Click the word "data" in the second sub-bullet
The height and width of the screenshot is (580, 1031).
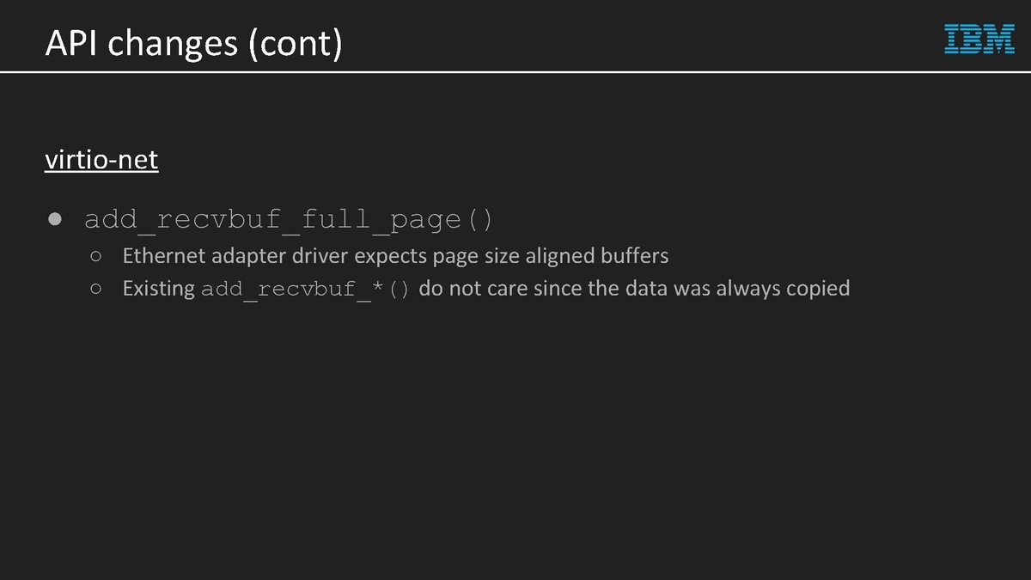[x=645, y=289]
